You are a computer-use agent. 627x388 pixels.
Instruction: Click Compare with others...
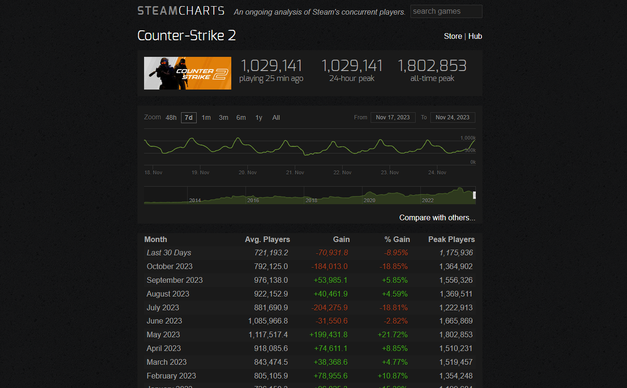(436, 217)
